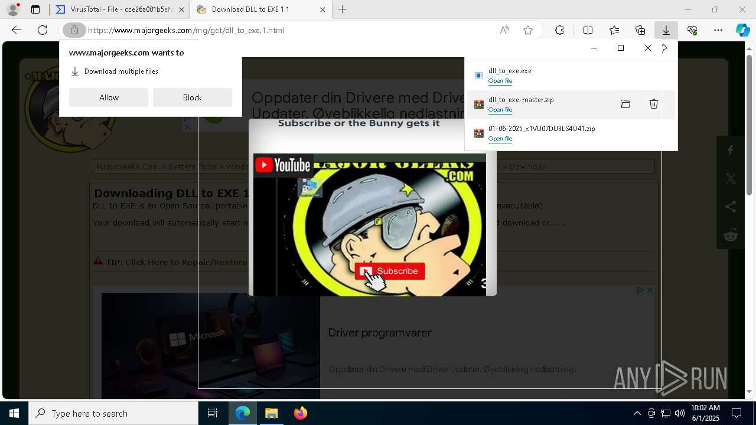
Task: Open Edge from taskbar
Action: 243,413
